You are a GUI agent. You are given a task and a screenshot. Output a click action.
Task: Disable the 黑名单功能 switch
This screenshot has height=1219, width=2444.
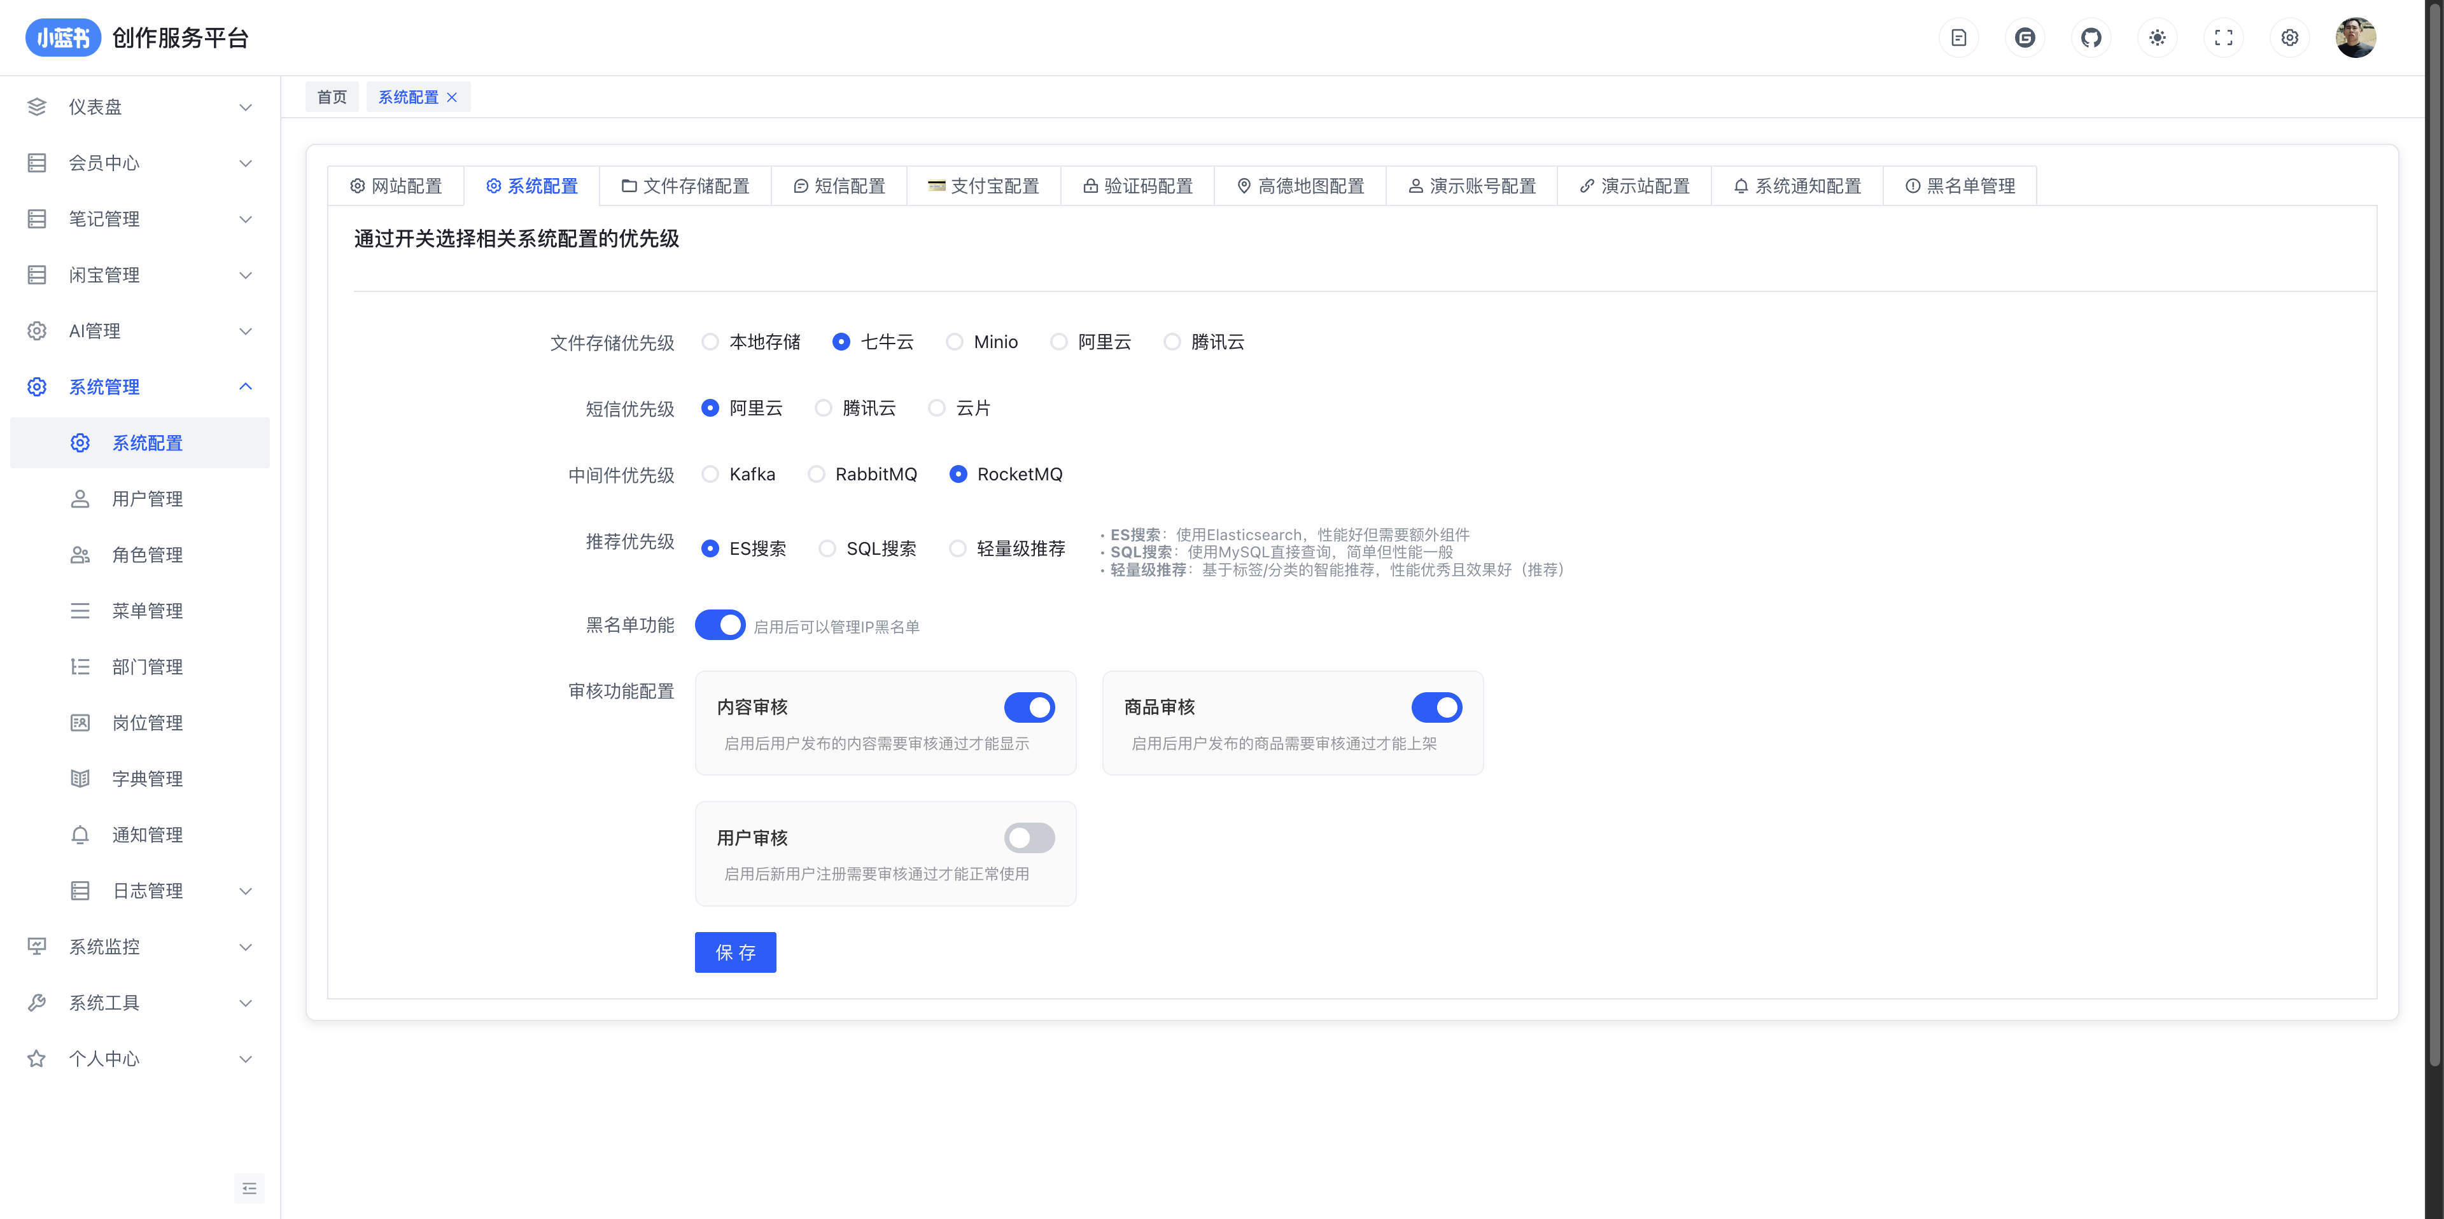pyautogui.click(x=720, y=625)
